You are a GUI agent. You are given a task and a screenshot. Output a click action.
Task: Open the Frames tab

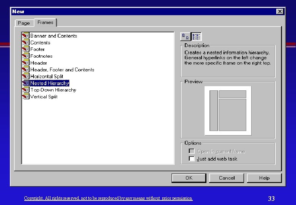(x=45, y=22)
